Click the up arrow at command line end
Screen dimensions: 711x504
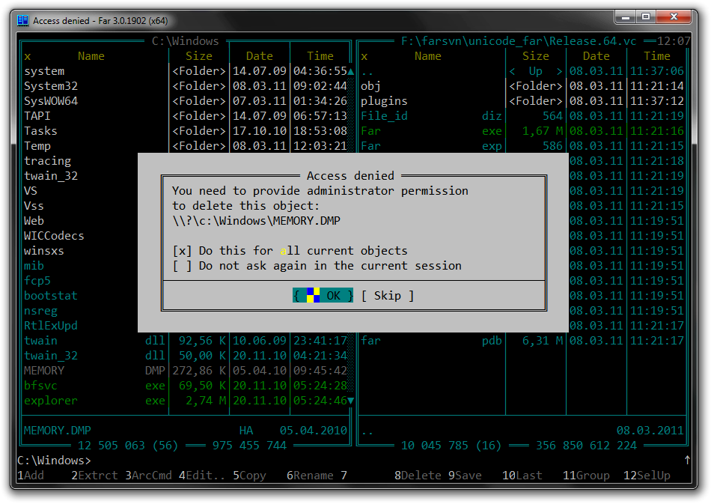[x=687, y=460]
